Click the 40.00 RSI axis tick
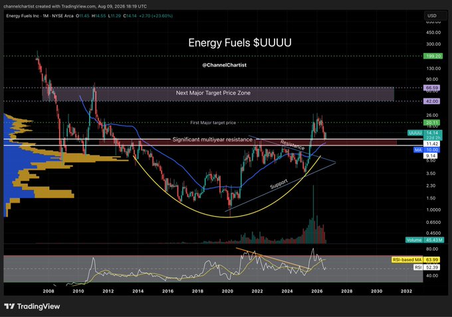This screenshot has width=452, height=317. [x=432, y=276]
